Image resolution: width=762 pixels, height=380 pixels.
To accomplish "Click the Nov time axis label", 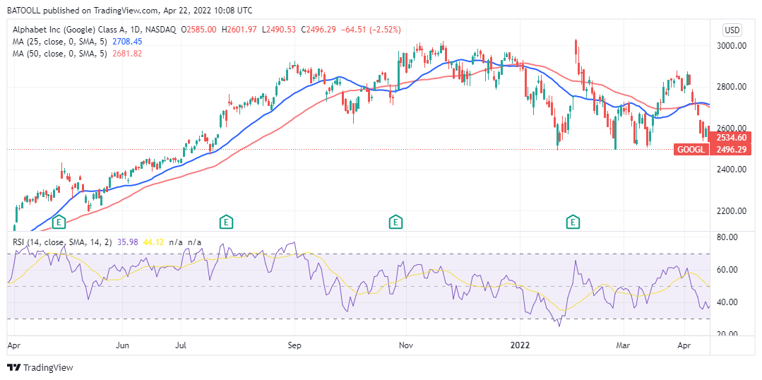I will tap(405, 345).
